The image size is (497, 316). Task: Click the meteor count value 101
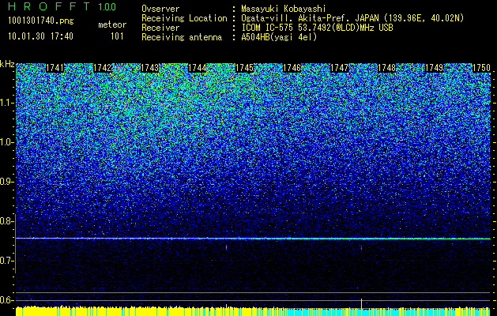[x=117, y=36]
